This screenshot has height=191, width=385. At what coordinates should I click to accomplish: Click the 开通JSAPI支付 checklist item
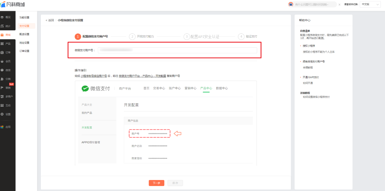pyautogui.click(x=311, y=77)
